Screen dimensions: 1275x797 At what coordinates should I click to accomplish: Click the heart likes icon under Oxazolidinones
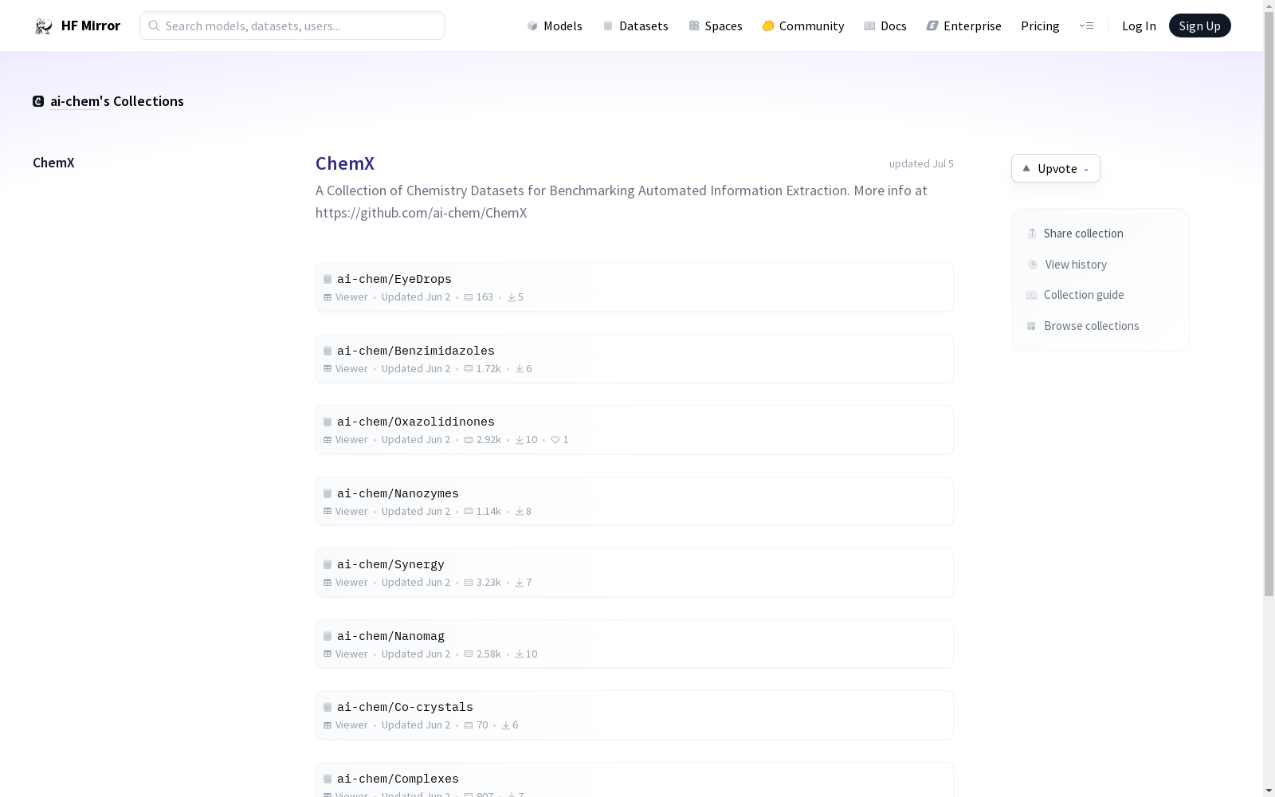(x=555, y=440)
